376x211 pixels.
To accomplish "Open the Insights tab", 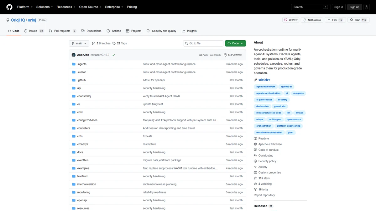I will 189,31.
